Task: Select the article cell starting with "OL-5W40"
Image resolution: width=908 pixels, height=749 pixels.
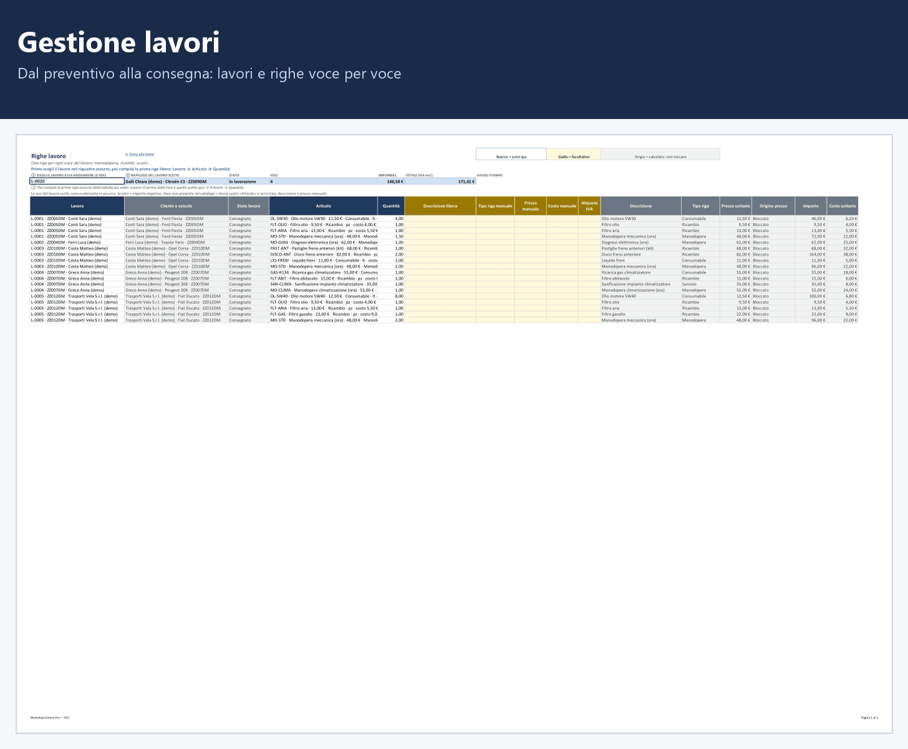Action: pos(324,296)
